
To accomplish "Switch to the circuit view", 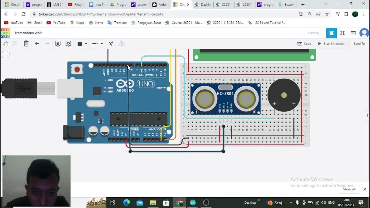I will 332,33.
